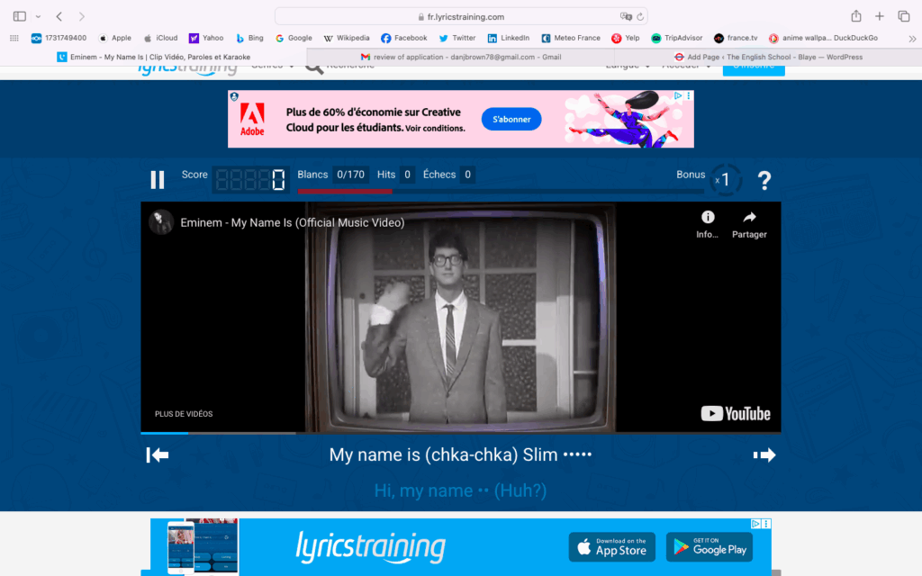Open the Wikipedia bookmark
Image resolution: width=922 pixels, height=576 pixels.
[x=347, y=38]
